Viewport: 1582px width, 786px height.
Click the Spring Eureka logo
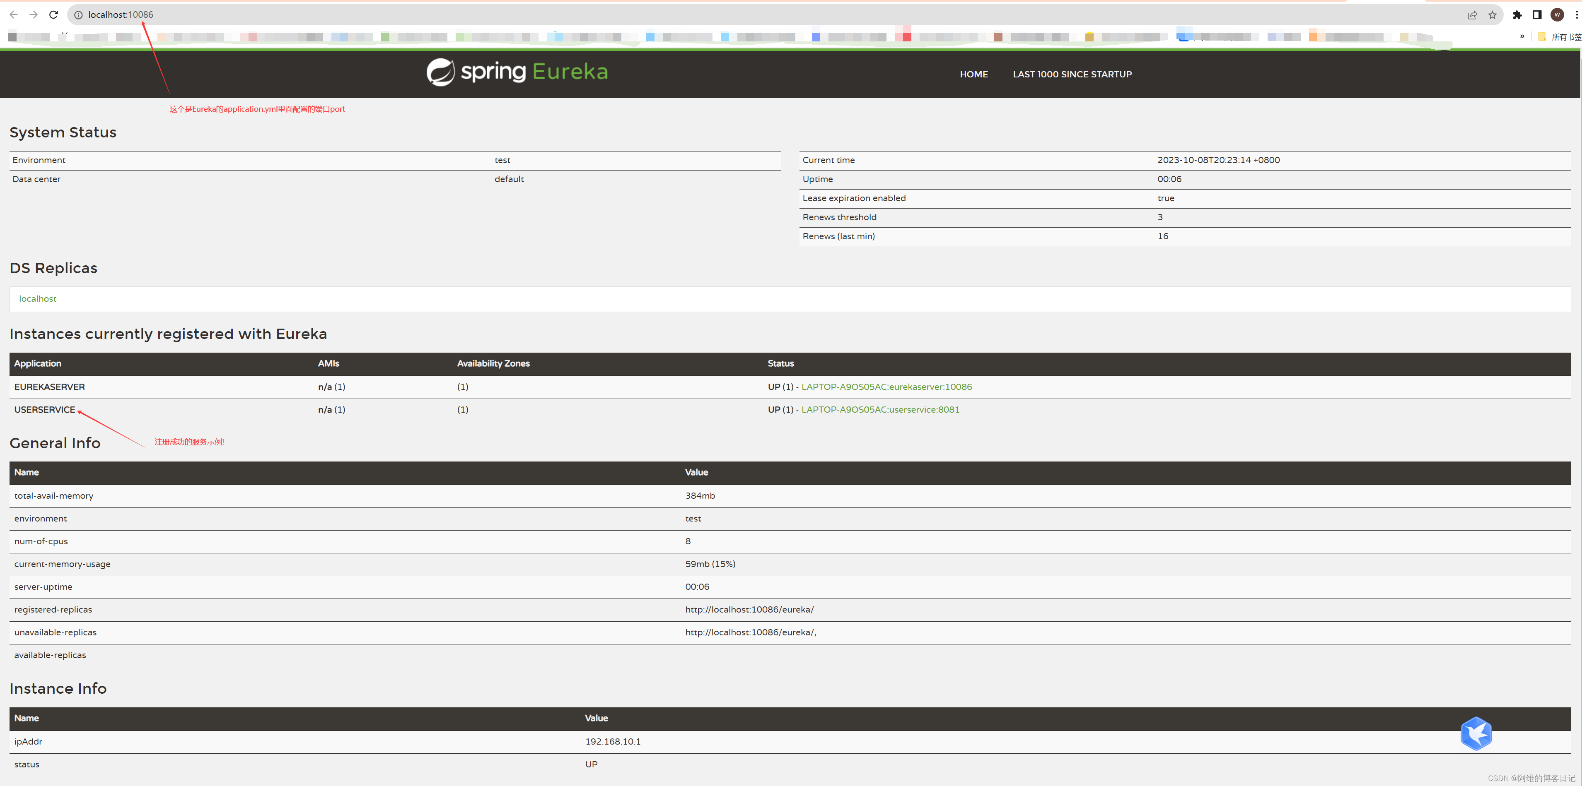(x=517, y=72)
